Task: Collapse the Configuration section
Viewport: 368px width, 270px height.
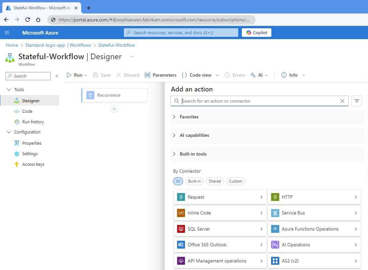Action: 9,132
